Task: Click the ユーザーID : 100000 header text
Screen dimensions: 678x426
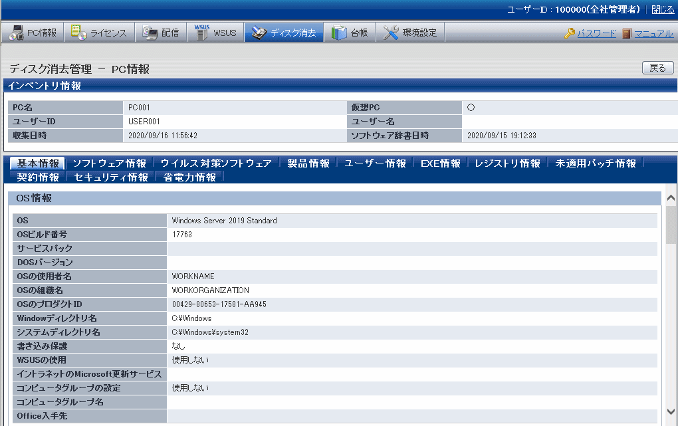Action: pos(573,9)
